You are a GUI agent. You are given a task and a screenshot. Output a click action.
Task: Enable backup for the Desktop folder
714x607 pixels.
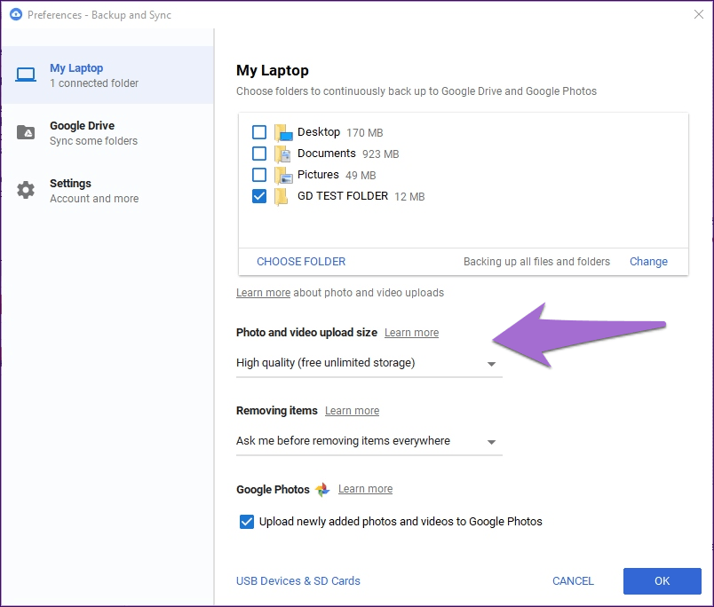tap(259, 132)
